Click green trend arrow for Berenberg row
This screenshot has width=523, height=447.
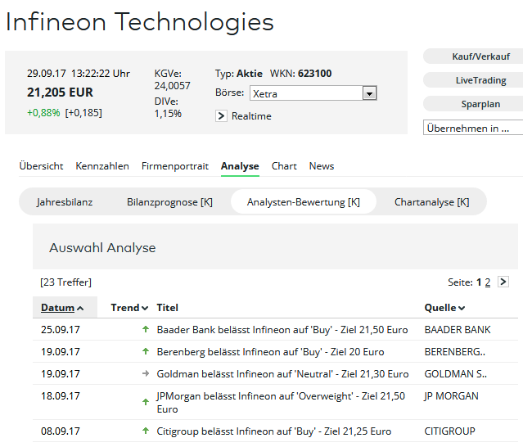tap(146, 352)
